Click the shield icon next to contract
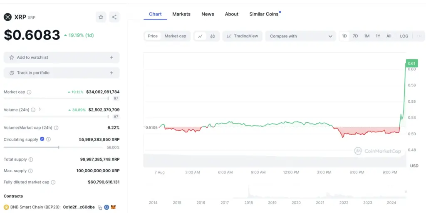Image resolution: width=426 pixels, height=213 pixels. click(107, 207)
